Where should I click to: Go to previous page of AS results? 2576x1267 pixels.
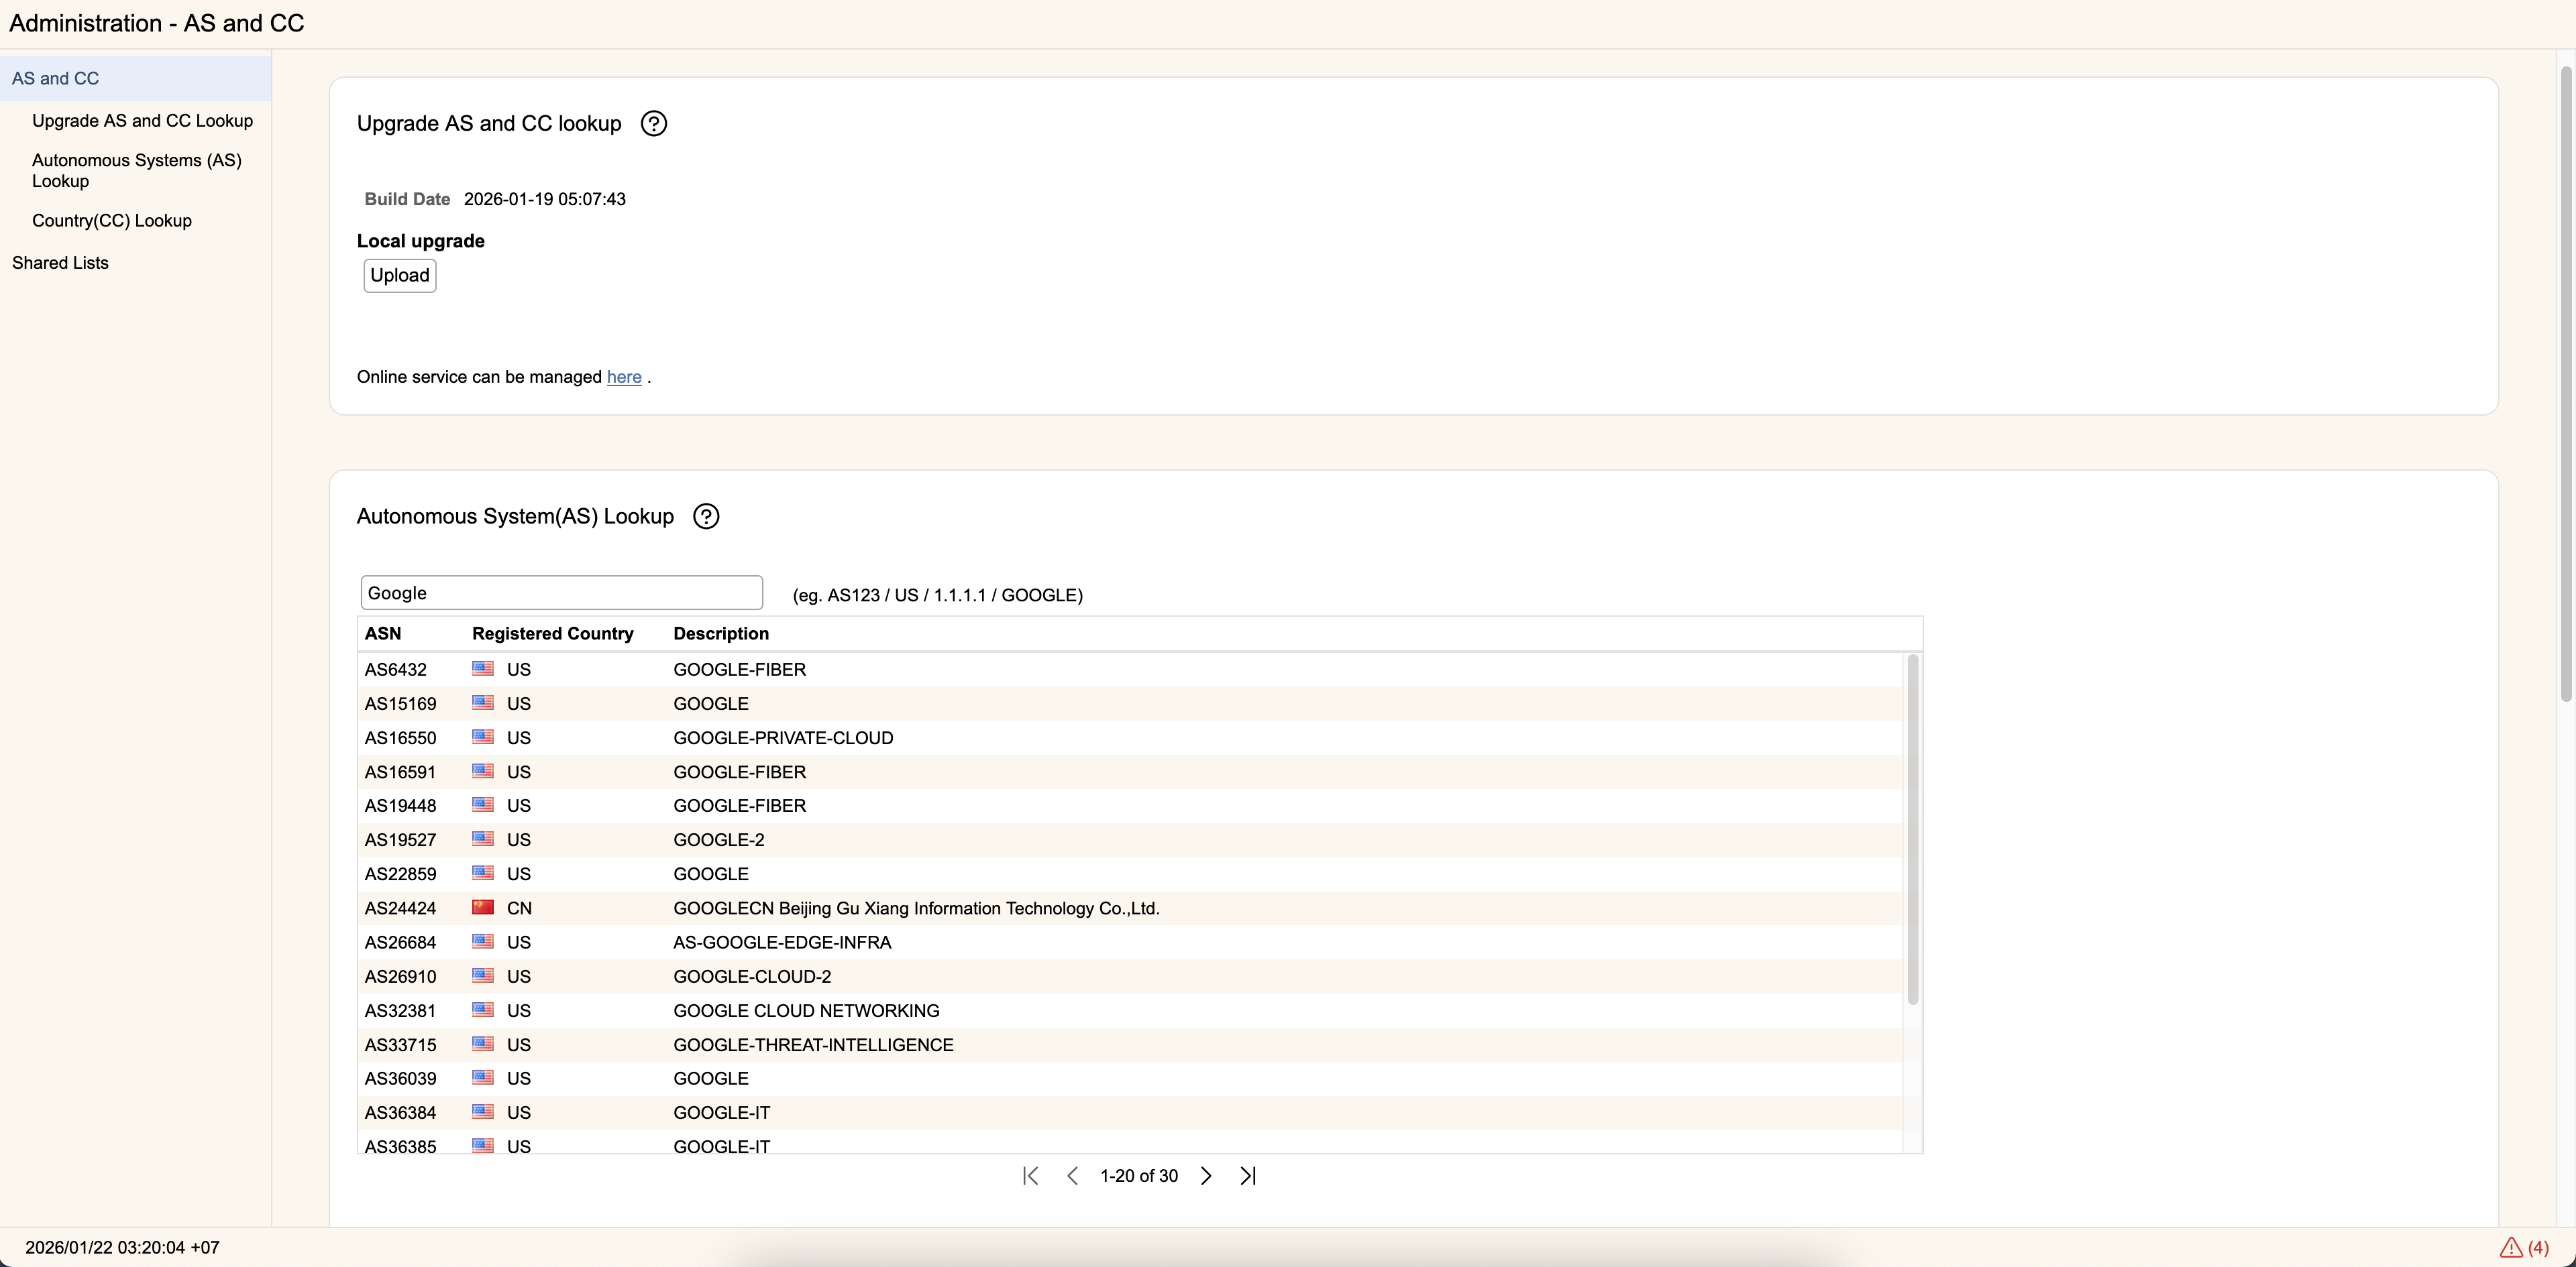pyautogui.click(x=1072, y=1176)
